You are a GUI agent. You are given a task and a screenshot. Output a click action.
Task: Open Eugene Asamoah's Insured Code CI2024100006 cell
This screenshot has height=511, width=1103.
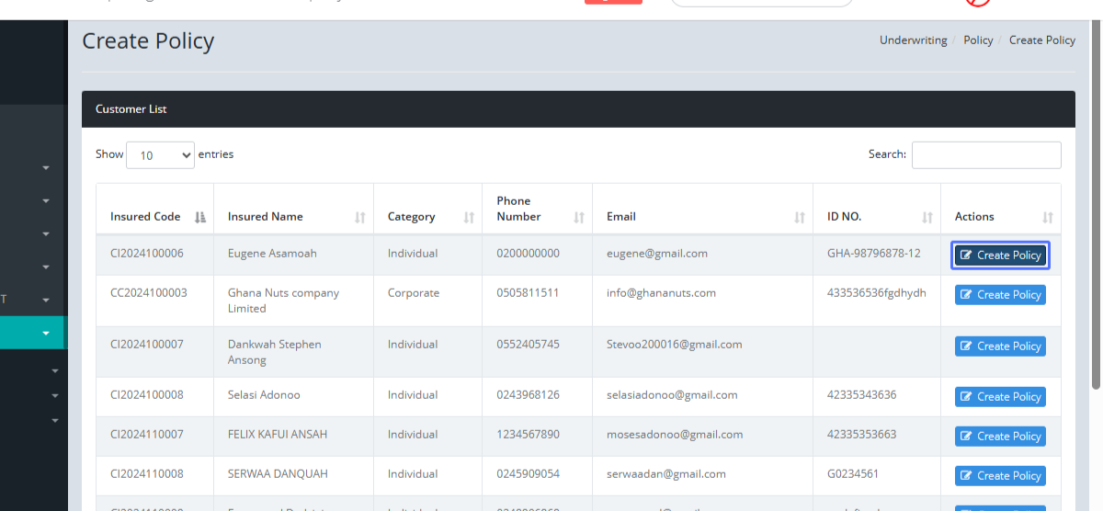tap(147, 254)
